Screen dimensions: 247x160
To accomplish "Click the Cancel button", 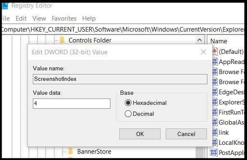I will [x=186, y=134].
